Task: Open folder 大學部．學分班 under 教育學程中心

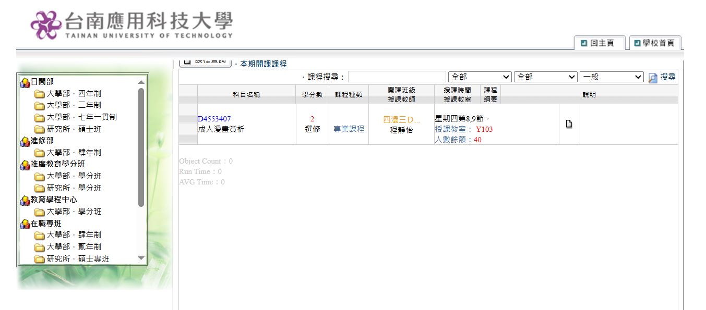Action: point(74,211)
